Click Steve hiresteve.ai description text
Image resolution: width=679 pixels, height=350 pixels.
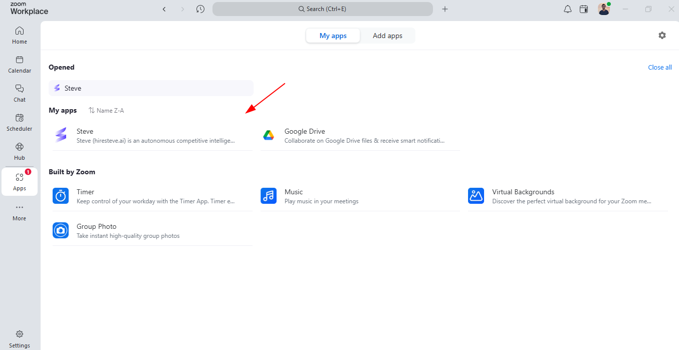click(156, 141)
